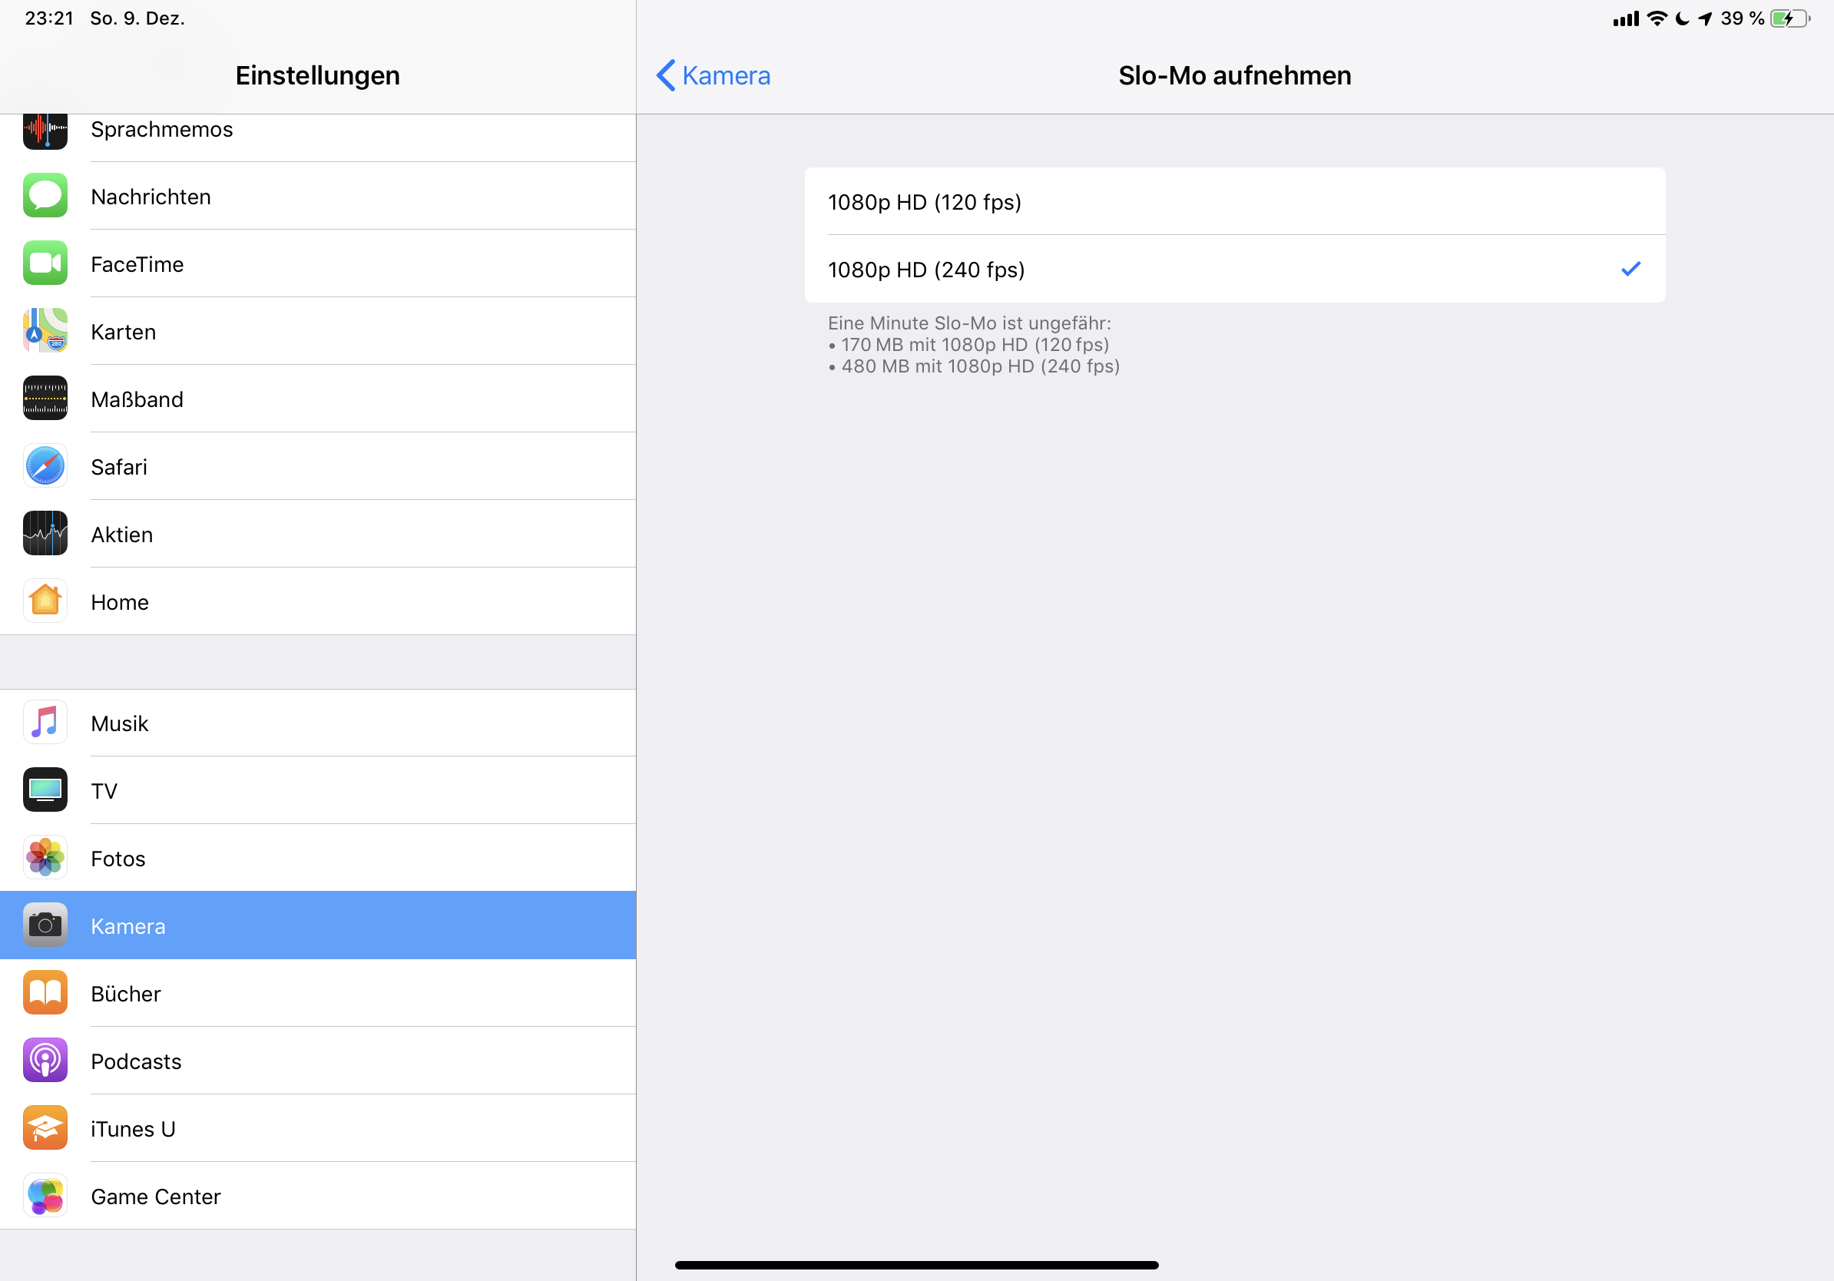Image resolution: width=1834 pixels, height=1281 pixels.
Task: Tap the home indicator bar
Action: pyautogui.click(x=916, y=1265)
